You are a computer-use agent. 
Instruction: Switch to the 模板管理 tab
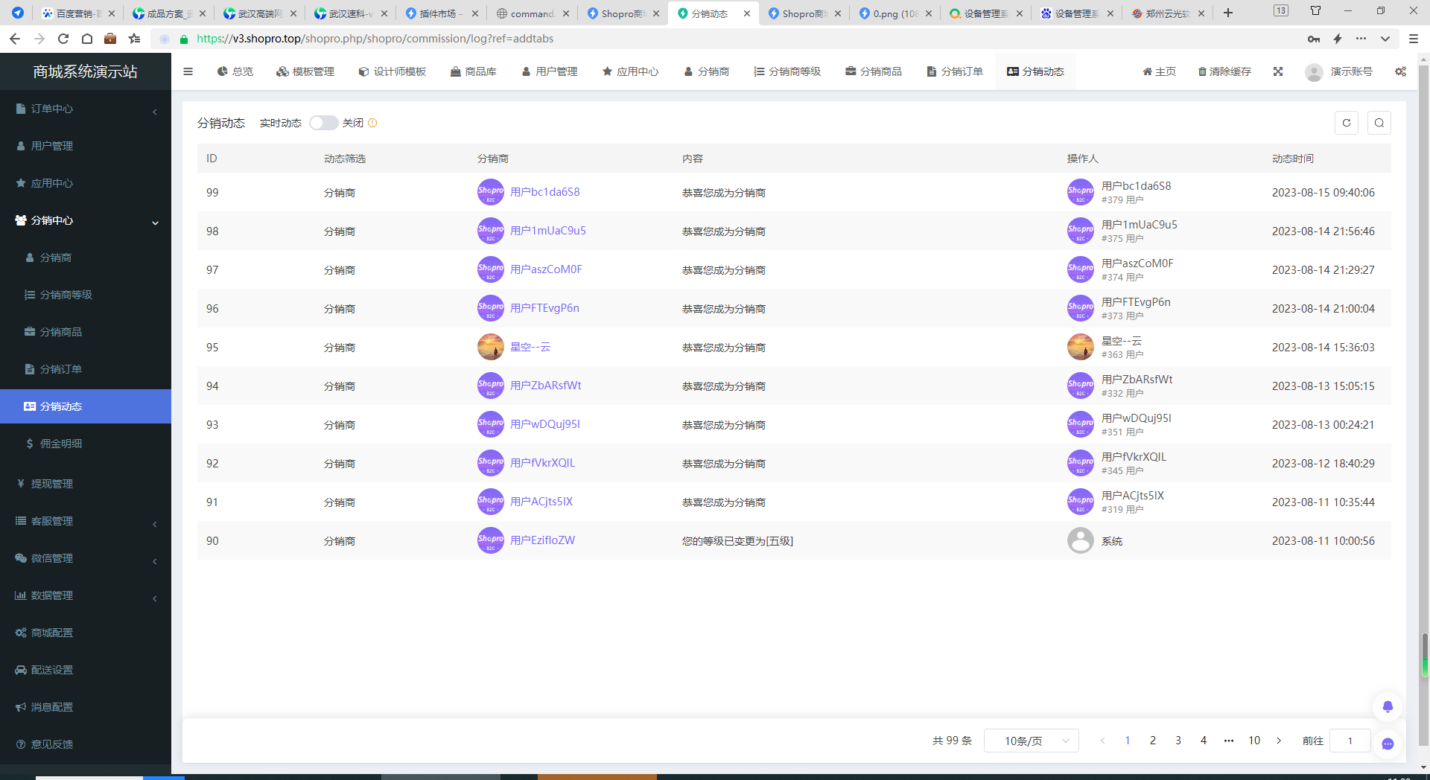click(x=305, y=71)
